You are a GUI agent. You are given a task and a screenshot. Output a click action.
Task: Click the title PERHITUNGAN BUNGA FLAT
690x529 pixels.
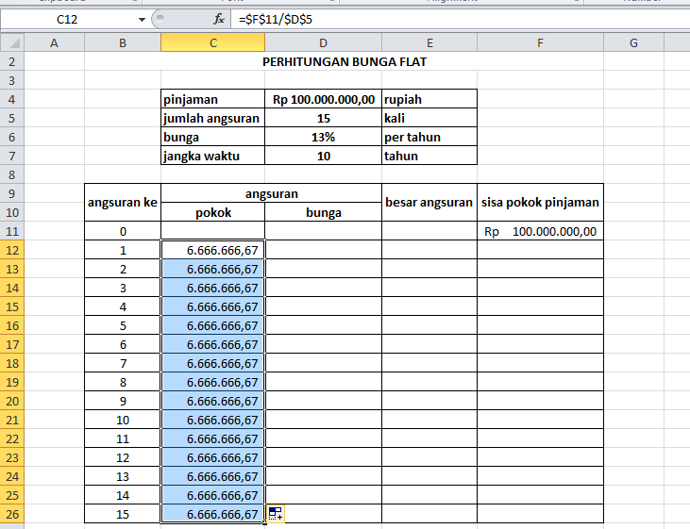(x=345, y=61)
